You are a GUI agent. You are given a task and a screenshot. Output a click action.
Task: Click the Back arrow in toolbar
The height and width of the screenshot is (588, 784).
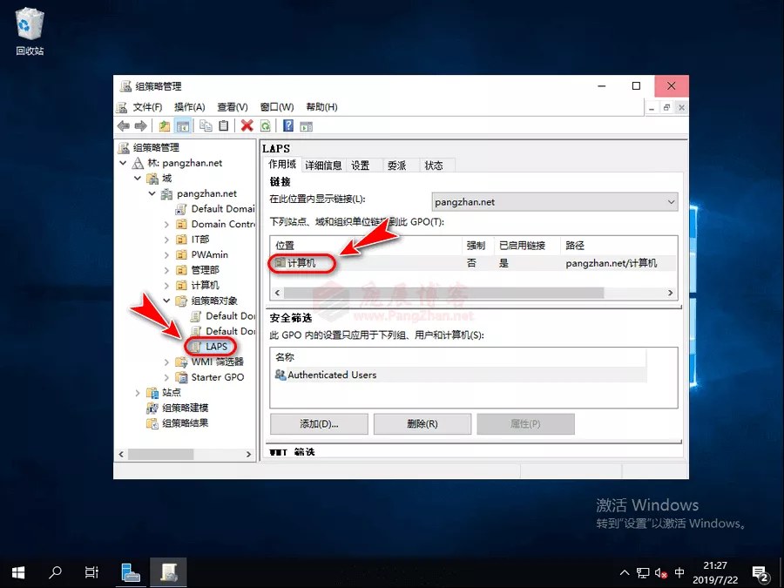click(124, 126)
